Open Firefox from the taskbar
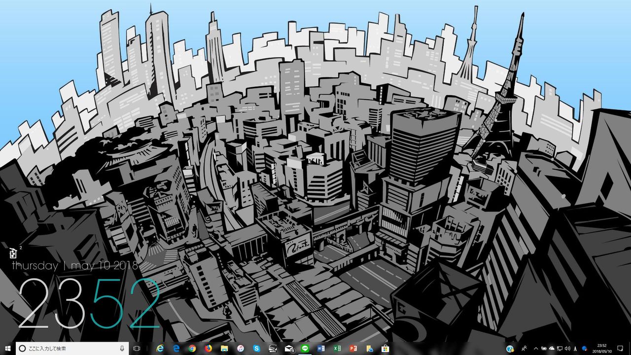 point(208,348)
